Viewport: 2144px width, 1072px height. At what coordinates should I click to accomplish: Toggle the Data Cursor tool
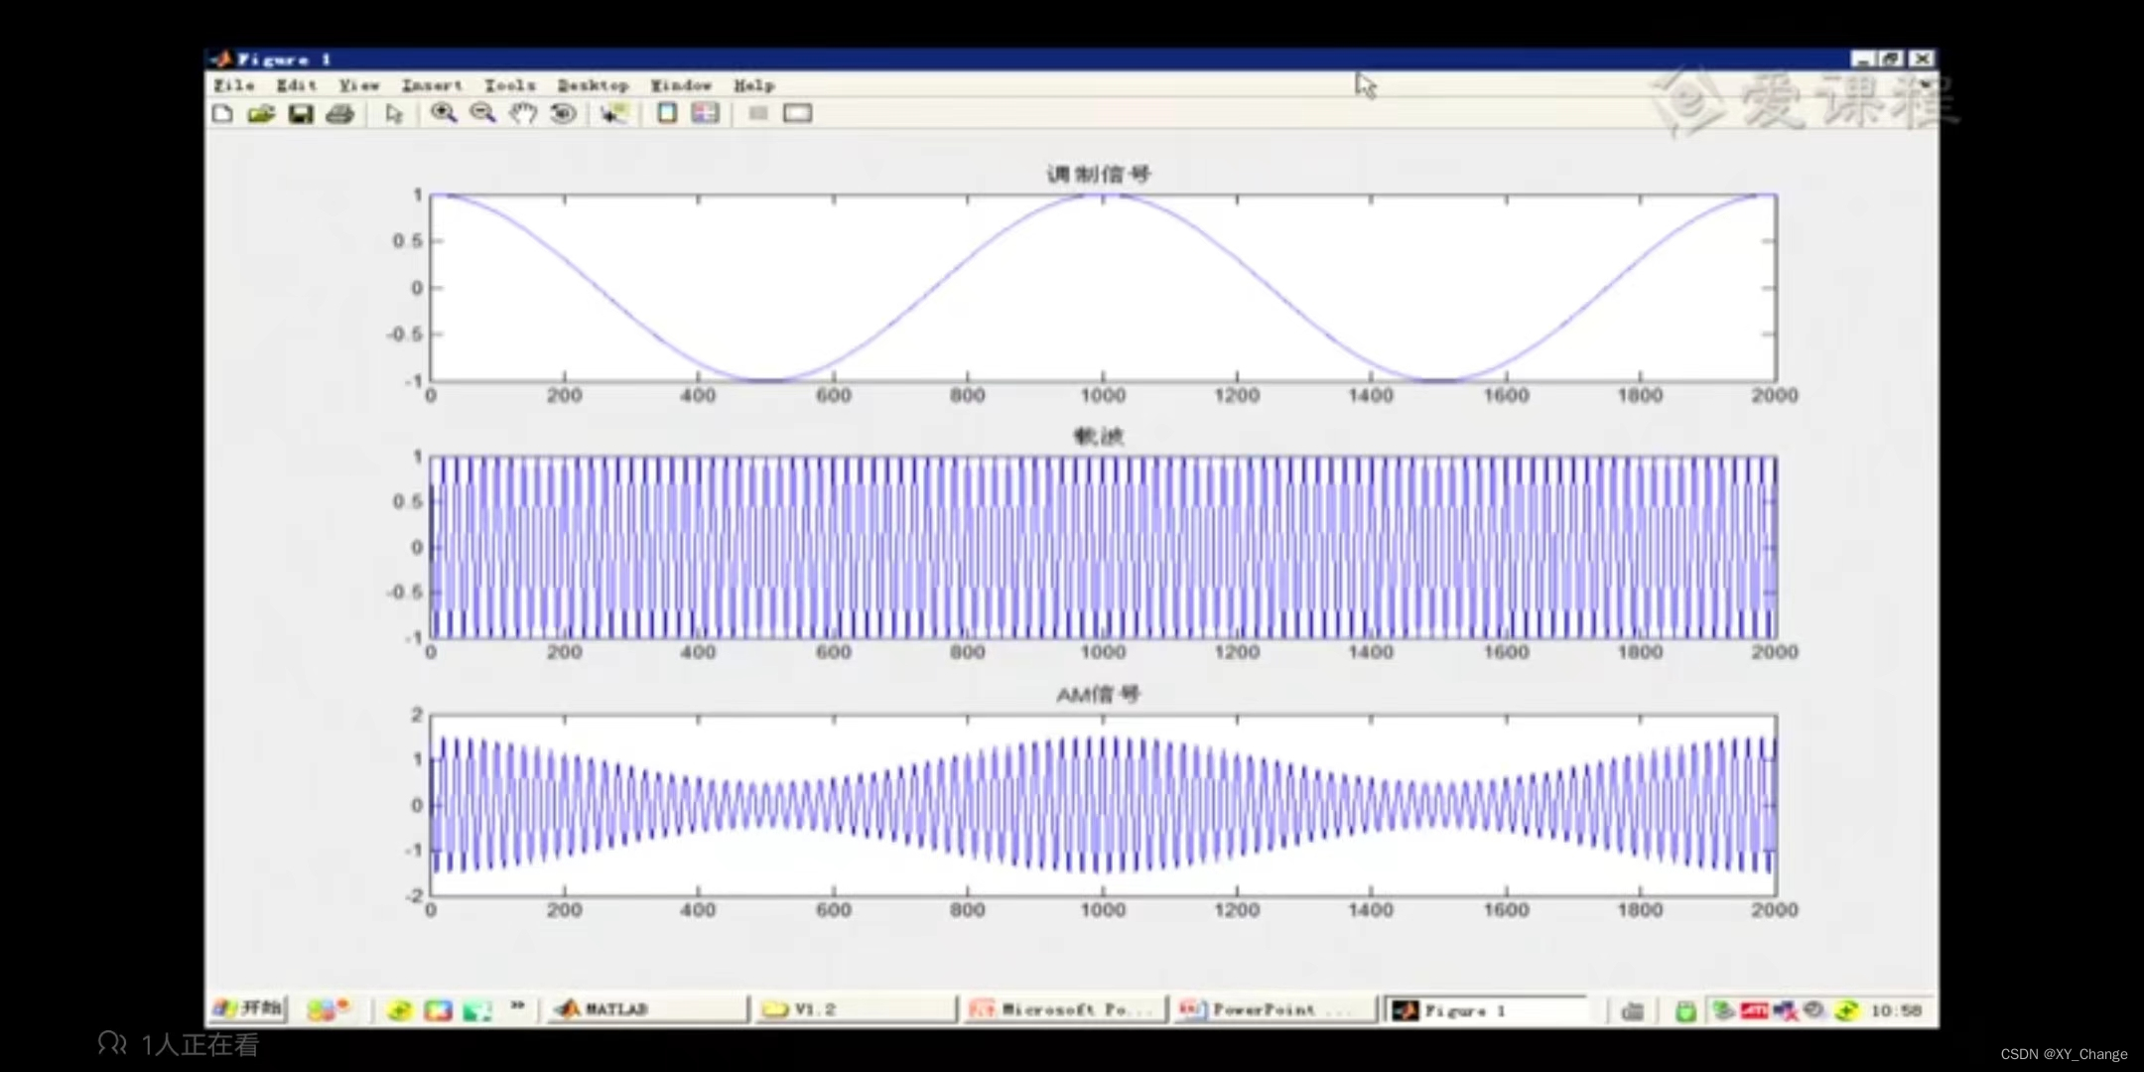tap(614, 113)
